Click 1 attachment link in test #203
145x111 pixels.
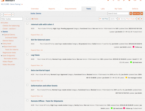(137, 32)
